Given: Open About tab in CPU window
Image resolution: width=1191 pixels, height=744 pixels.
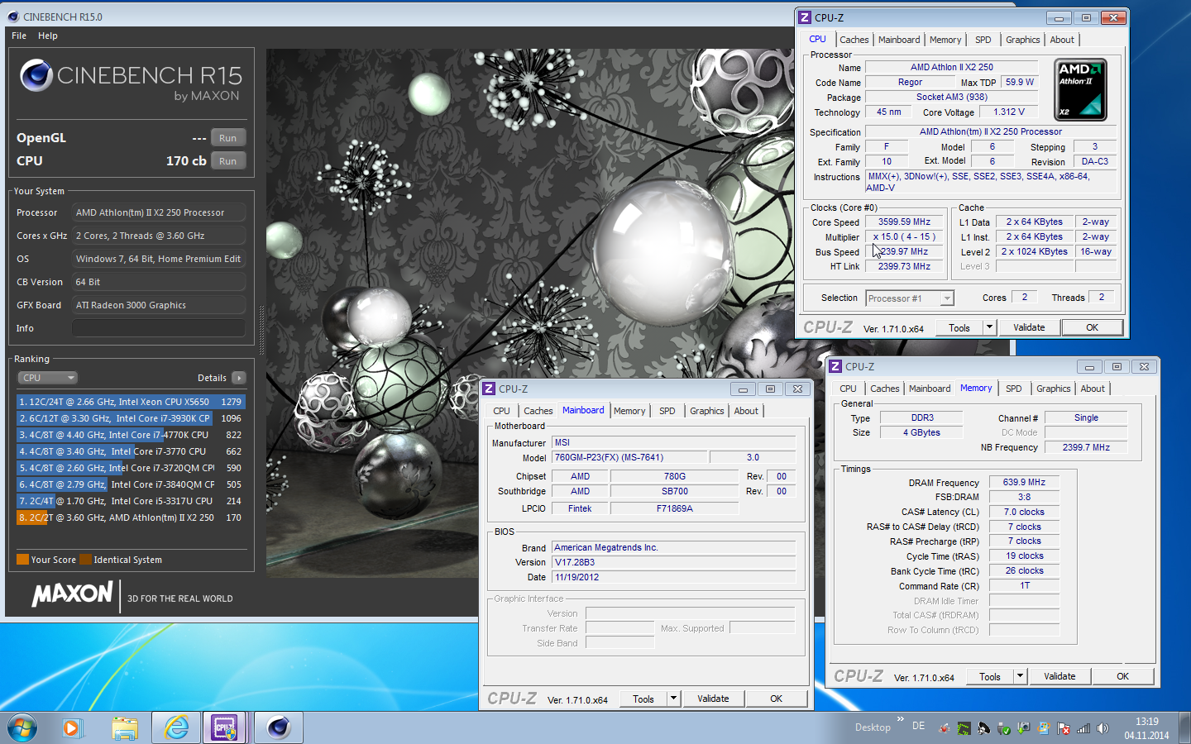Looking at the screenshot, I should [1063, 40].
